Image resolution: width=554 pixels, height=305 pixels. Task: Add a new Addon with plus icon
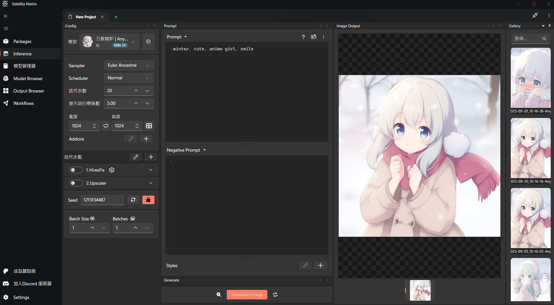(146, 139)
